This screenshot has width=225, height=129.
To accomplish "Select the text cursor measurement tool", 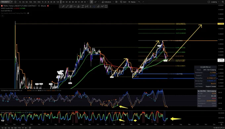I will click(x=83, y=7).
